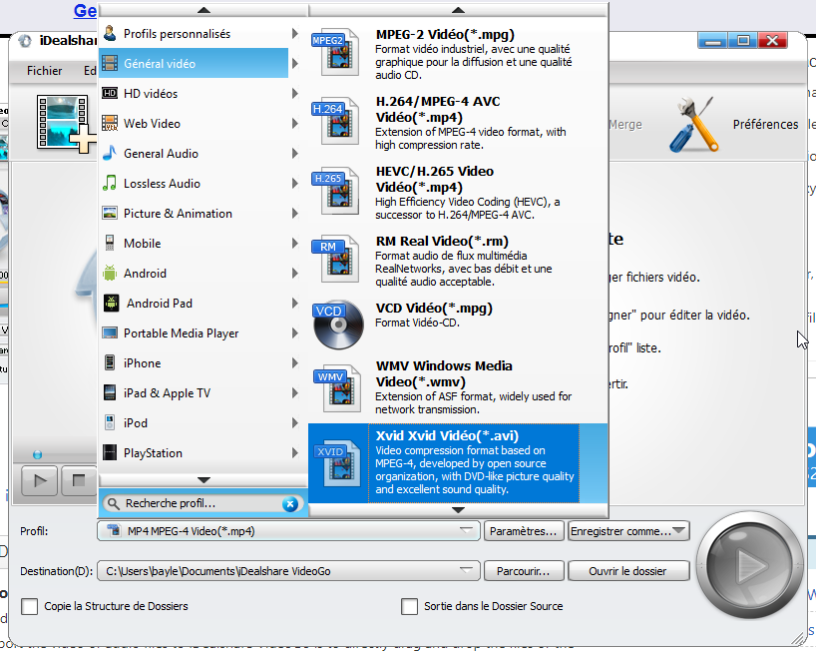Image resolution: width=816 pixels, height=655 pixels.
Task: Expand HD vidéos submenu arrow
Action: 295,93
